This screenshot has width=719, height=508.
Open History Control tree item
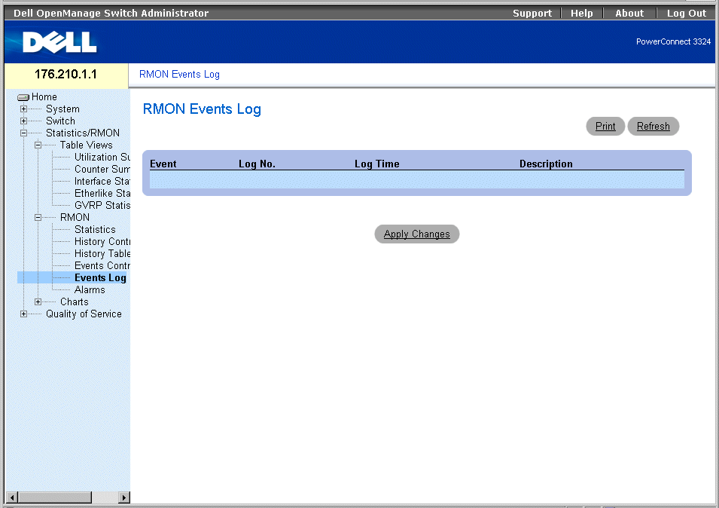(x=102, y=241)
